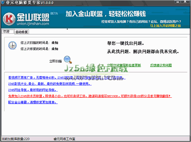The height and width of the screenshot is (142, 191).
Task: Open the 2345影视大全 link
Action: point(50,84)
